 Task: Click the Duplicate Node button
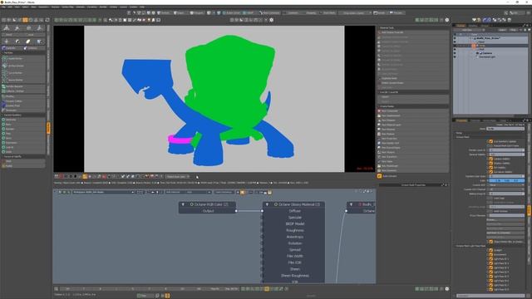413,78
